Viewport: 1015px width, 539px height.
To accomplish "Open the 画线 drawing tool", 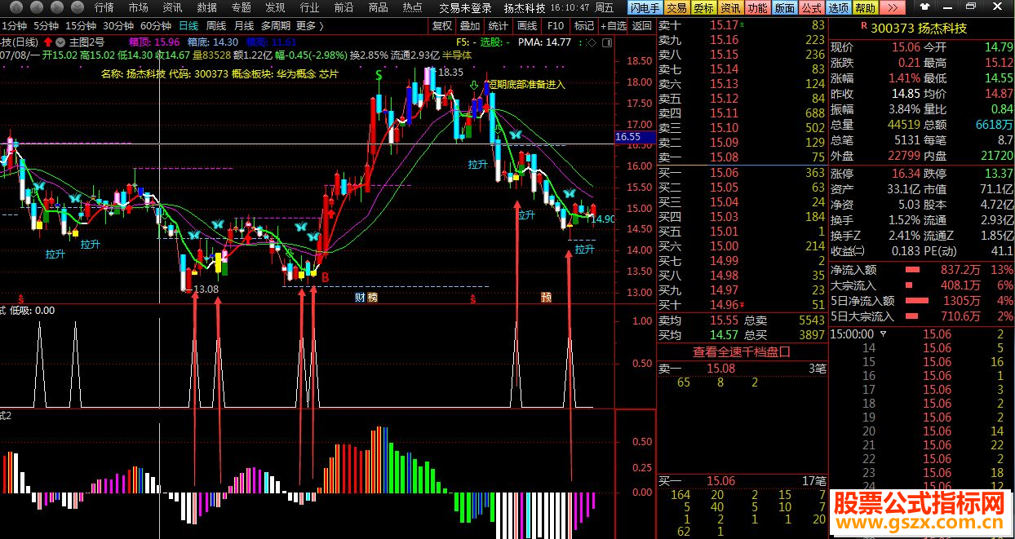I will coord(527,25).
